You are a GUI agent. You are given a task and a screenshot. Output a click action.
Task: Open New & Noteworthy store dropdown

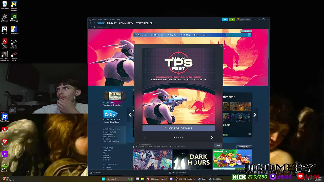(x=157, y=35)
